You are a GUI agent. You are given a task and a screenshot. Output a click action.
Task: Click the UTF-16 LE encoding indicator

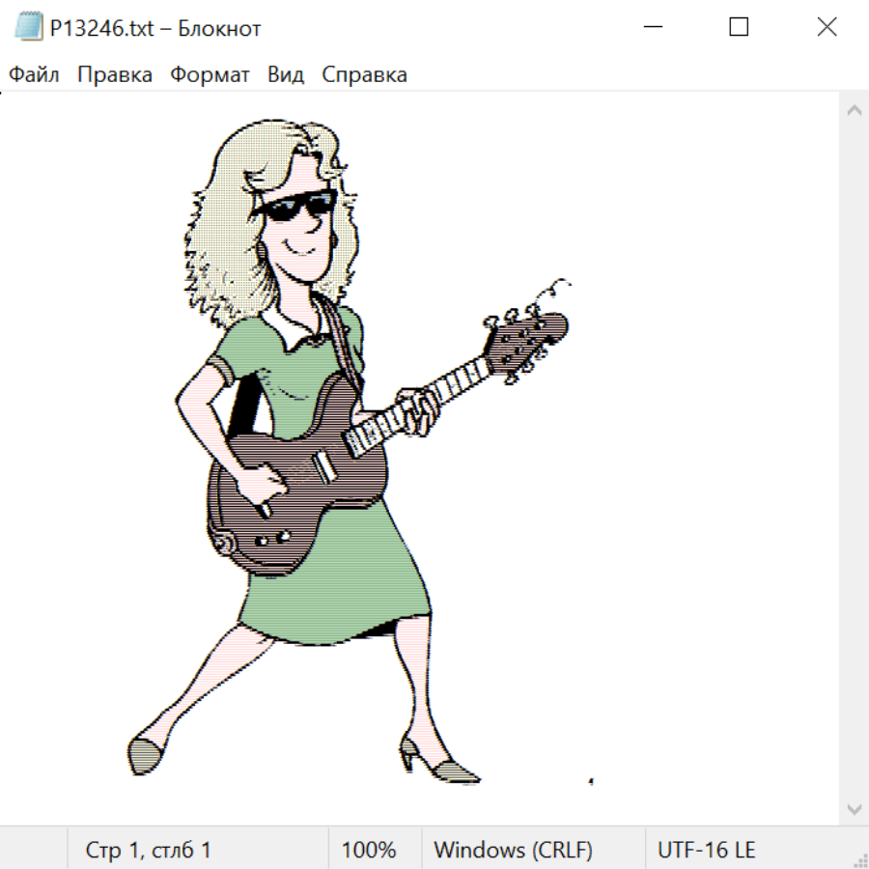coord(706,850)
